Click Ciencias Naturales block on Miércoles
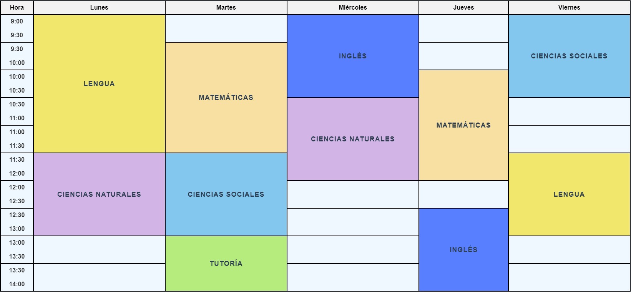Viewport: 631px width, 292px height. (352, 139)
